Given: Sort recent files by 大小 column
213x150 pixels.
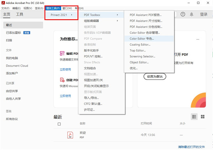Looking at the screenshot, I should click(182, 123).
